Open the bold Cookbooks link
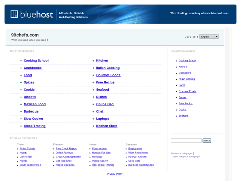Image resolution: width=241 pixels, height=181 pixels. pos(32,68)
